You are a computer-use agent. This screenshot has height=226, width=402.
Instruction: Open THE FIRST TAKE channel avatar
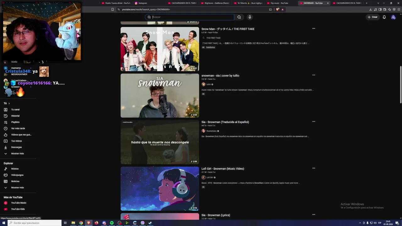(204, 38)
